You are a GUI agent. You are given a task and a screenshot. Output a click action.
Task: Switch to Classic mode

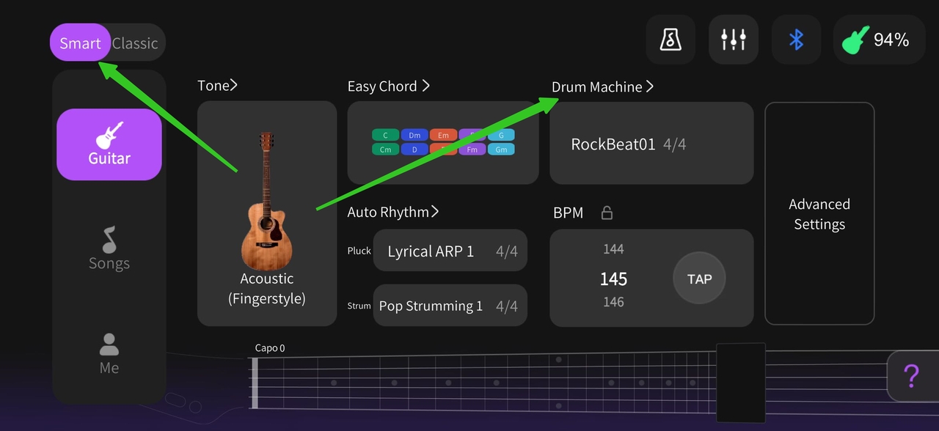tap(136, 43)
